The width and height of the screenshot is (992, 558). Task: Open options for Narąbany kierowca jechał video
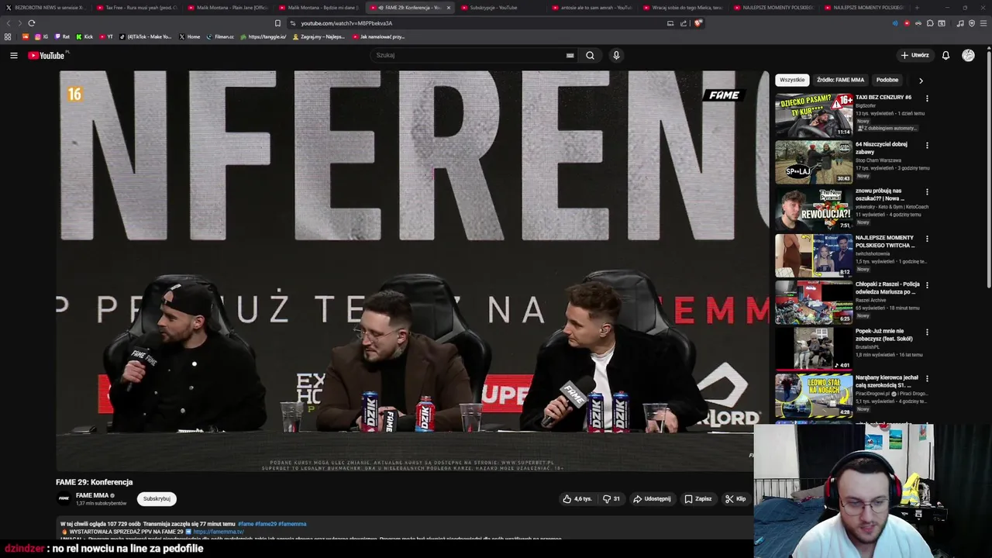tap(927, 378)
